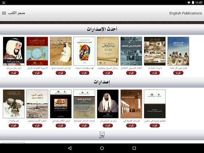Tap the Android back navigation icon

pyautogui.click(x=70, y=148)
